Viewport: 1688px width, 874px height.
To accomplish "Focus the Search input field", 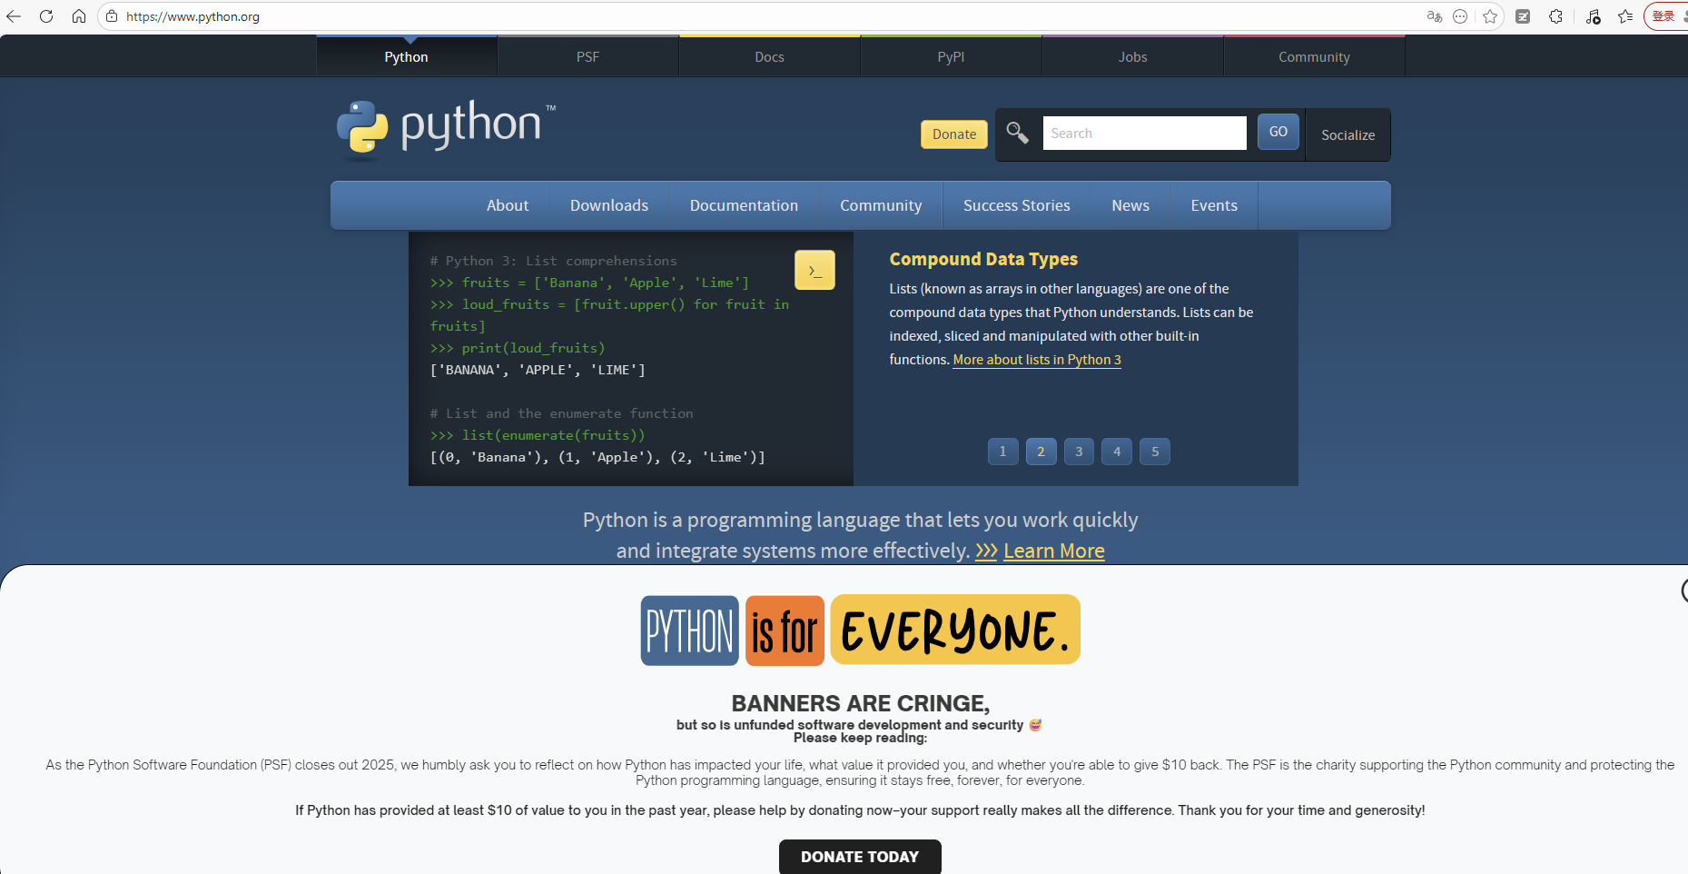I will (1144, 133).
